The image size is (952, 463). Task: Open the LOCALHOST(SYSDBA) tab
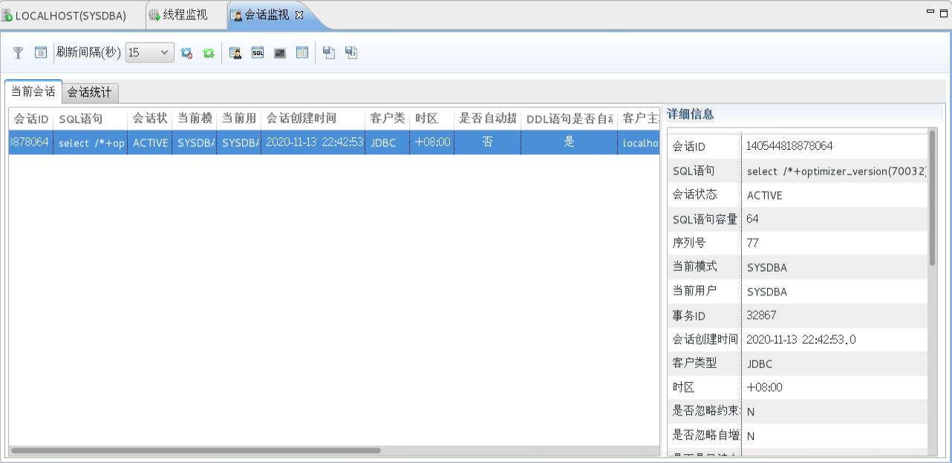pyautogui.click(x=71, y=14)
